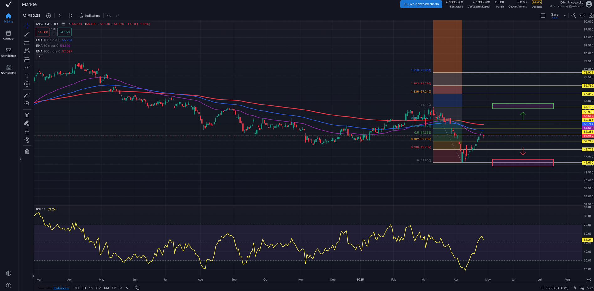Open the D timeframe interval dropdown

[x=60, y=15]
